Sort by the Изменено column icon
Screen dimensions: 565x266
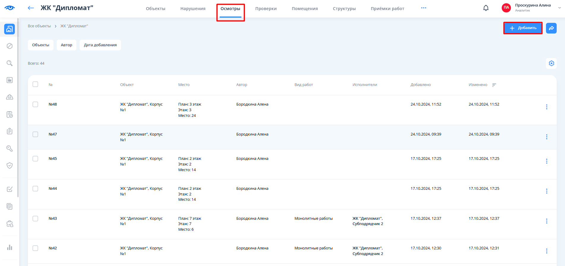pos(494,85)
